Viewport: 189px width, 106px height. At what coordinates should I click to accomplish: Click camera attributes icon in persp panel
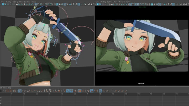click(x=22, y=4)
